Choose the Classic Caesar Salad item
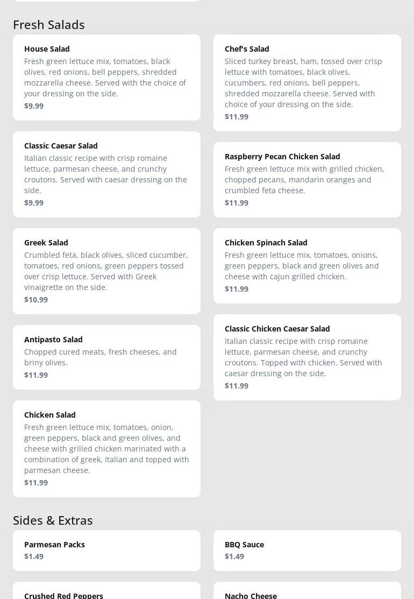Image resolution: width=414 pixels, height=599 pixels. tap(106, 174)
